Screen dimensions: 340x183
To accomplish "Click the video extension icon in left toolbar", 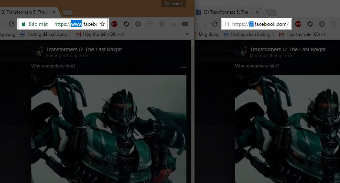I will [185, 24].
